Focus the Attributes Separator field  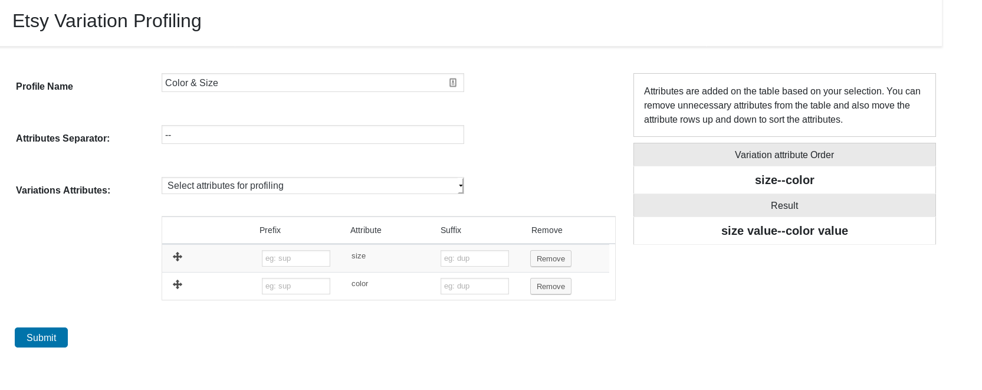click(x=313, y=135)
